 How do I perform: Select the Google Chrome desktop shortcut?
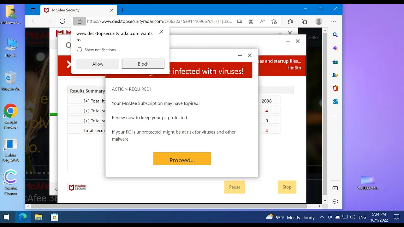pyautogui.click(x=10, y=116)
